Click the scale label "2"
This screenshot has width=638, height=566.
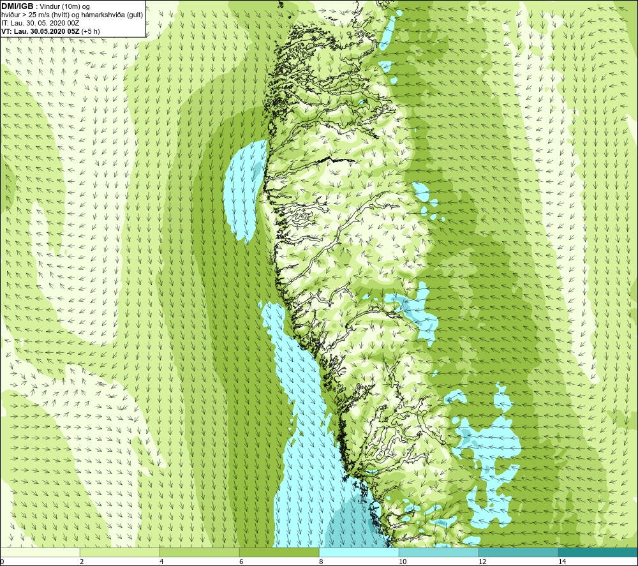82,562
